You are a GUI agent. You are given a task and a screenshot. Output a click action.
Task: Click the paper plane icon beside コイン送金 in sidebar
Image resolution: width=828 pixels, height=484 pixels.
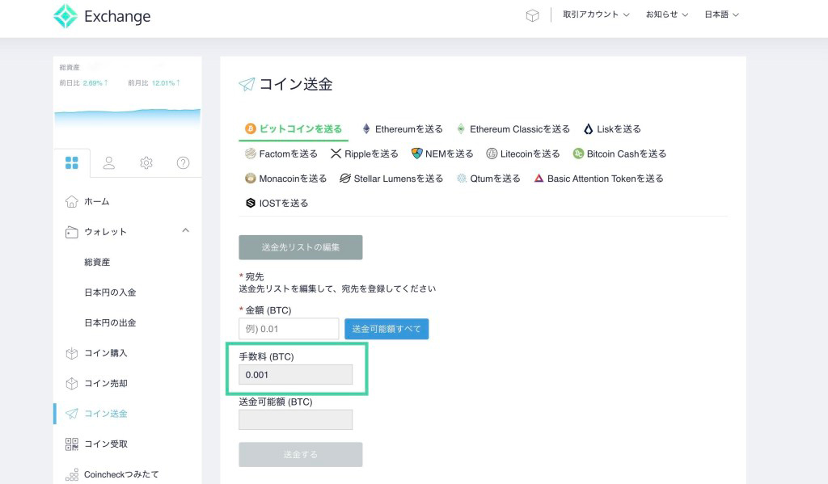pyautogui.click(x=71, y=414)
